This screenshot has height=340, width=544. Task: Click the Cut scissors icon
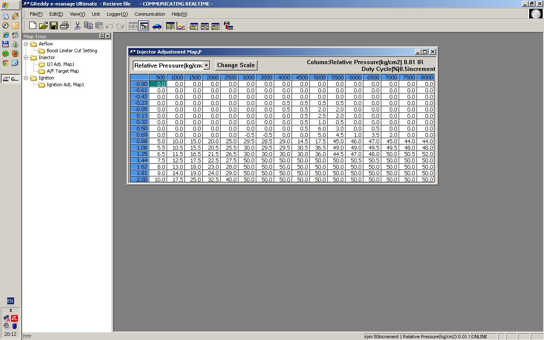[x=77, y=26]
